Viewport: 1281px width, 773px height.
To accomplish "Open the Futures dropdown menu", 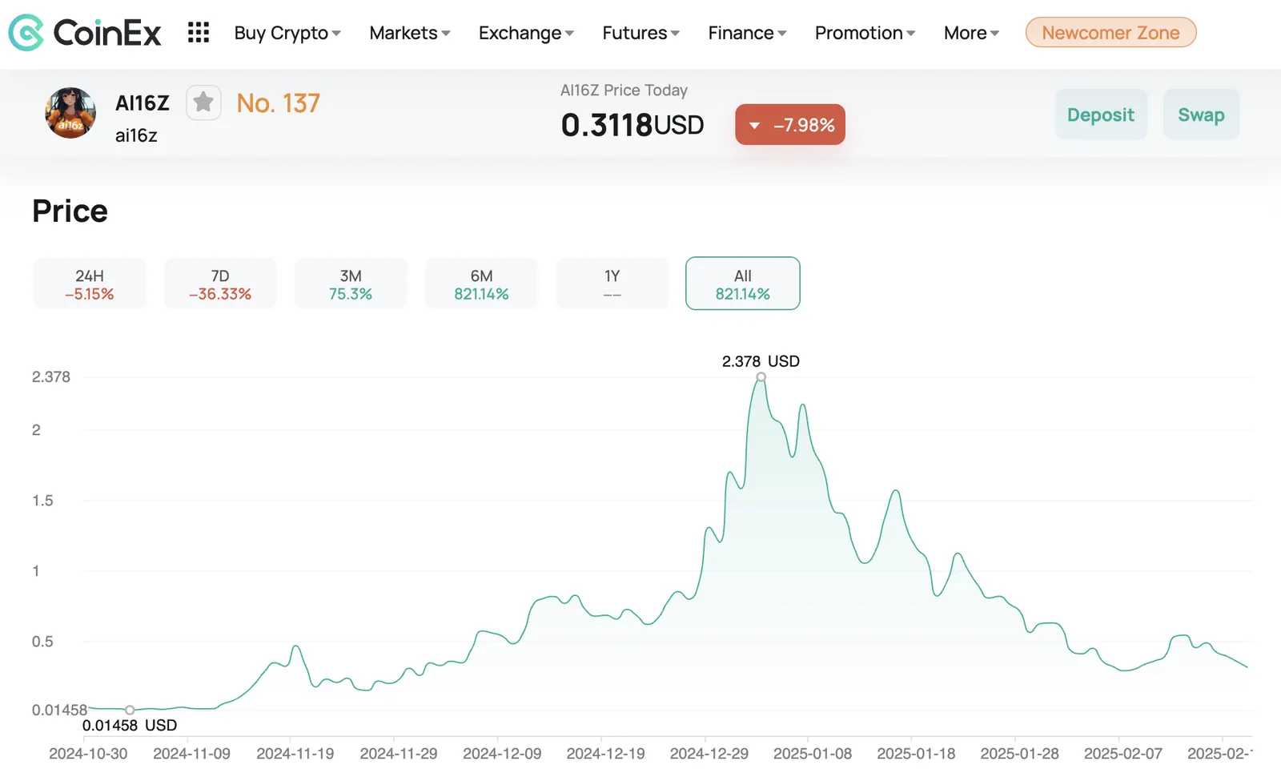I will point(641,33).
